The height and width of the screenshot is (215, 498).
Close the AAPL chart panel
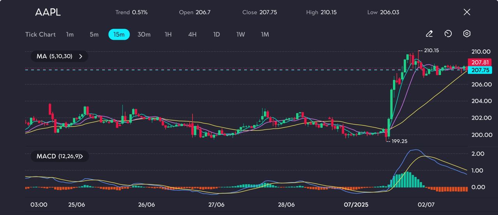467,12
